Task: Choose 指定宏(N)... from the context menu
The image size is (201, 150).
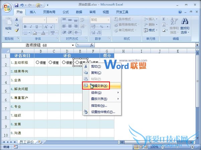Action: [102, 106]
